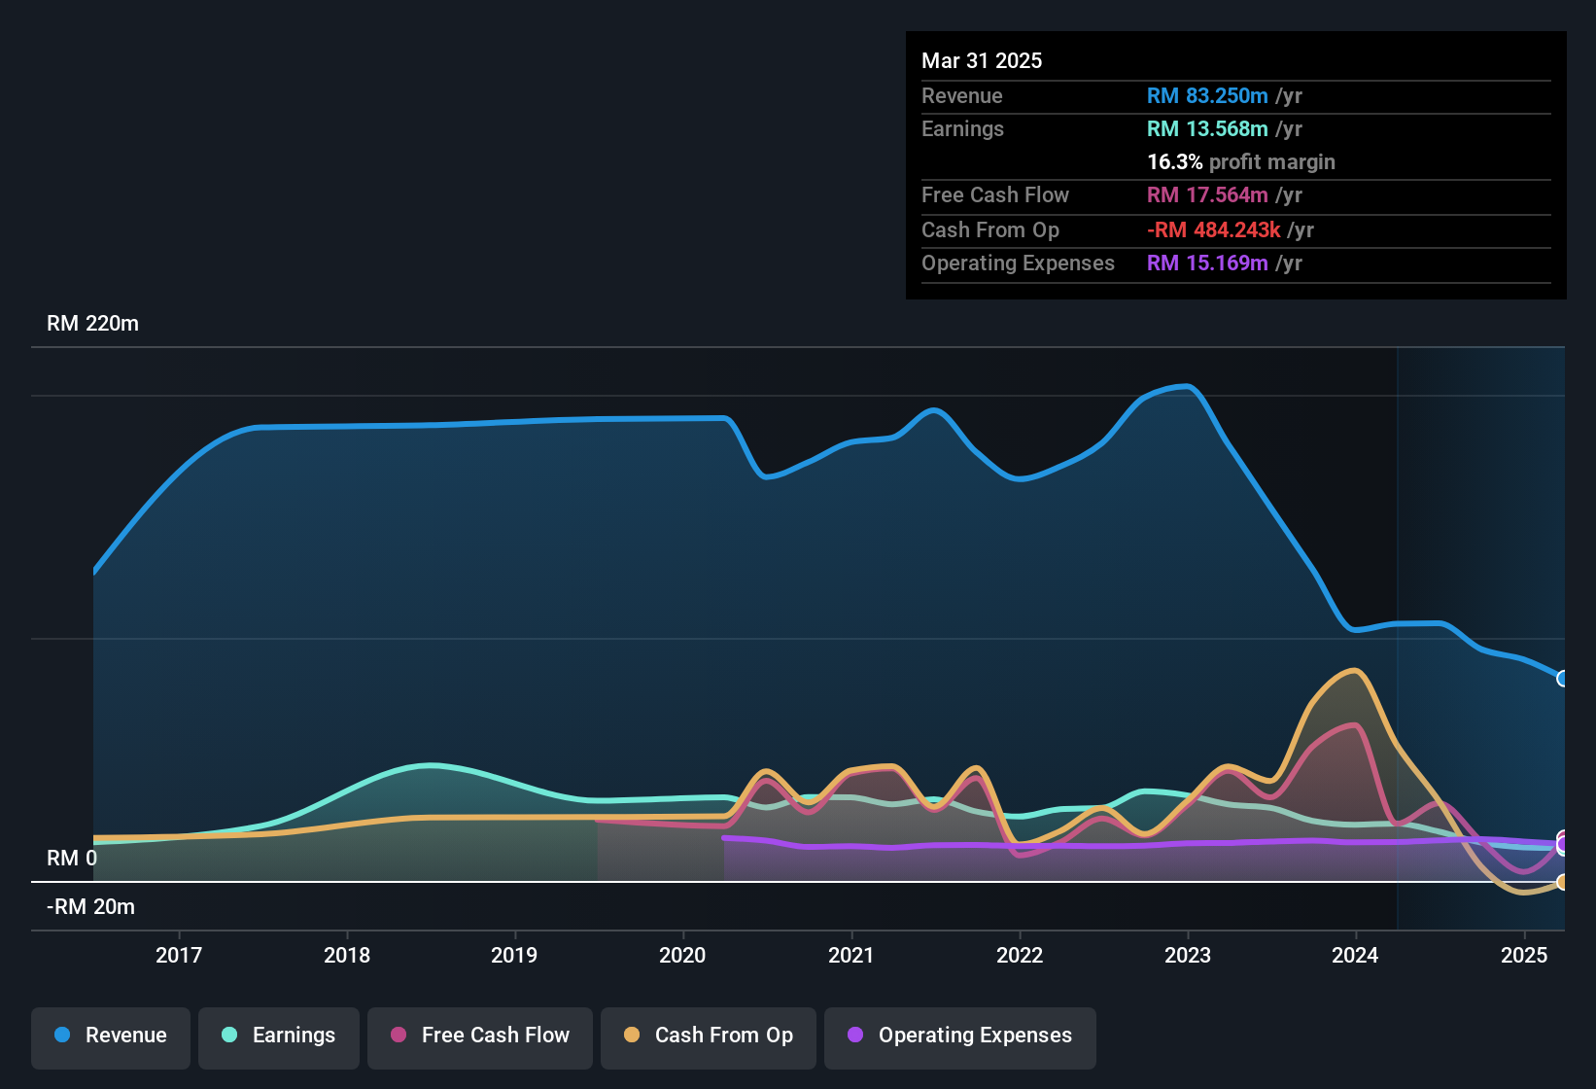1596x1089 pixels.
Task: Select the Operating Expenses endpoint marker
Action: 1562,845
